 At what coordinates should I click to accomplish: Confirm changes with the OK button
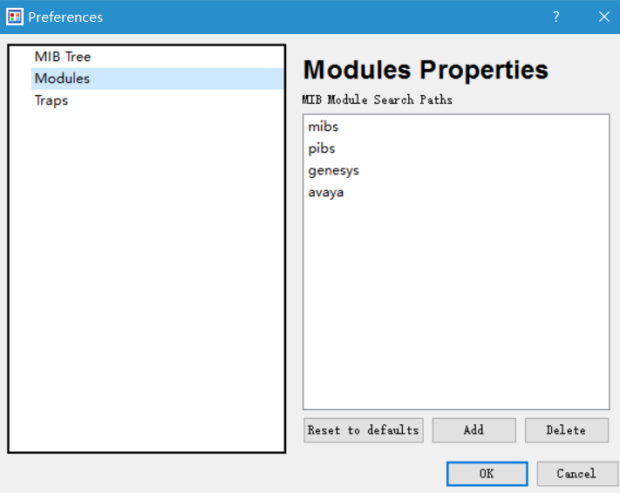[487, 474]
